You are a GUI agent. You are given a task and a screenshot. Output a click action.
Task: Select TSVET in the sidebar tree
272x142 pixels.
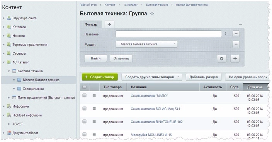click(17, 124)
